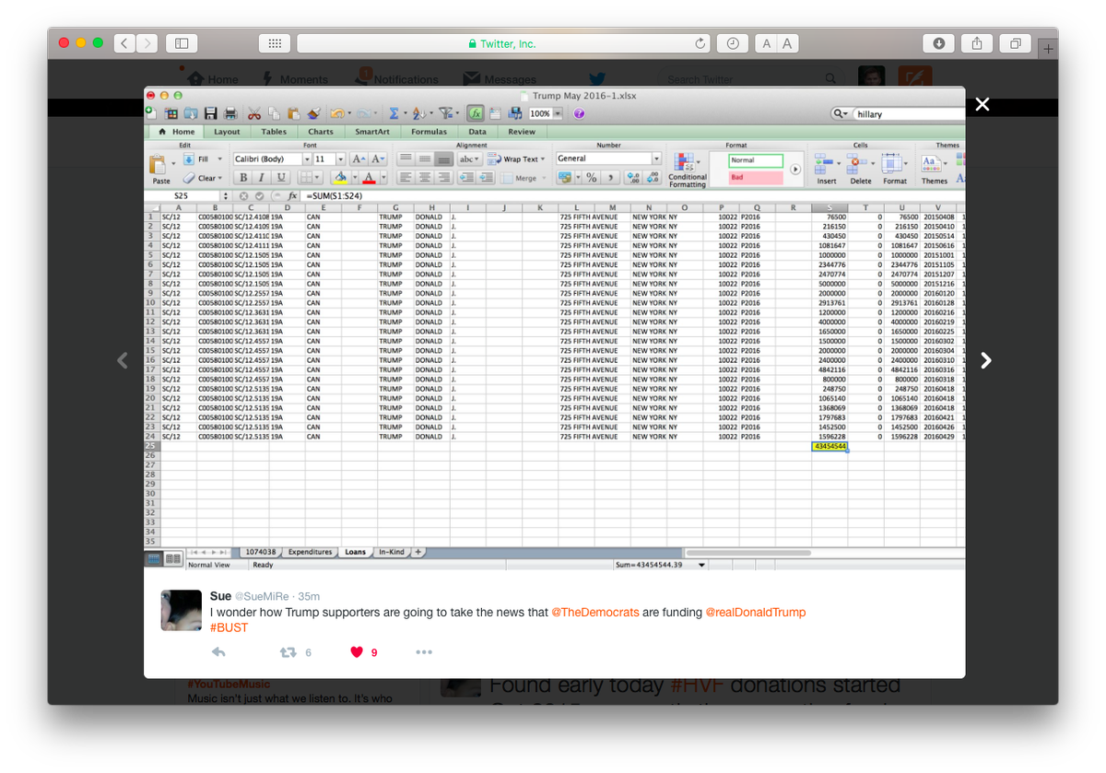Open Safari's Share menu
This screenshot has width=1106, height=773.
point(977,43)
